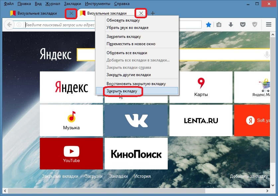The width and height of the screenshot is (278, 196).
Task: Click the Pocket icon in toolbar
Action: pos(243,25)
